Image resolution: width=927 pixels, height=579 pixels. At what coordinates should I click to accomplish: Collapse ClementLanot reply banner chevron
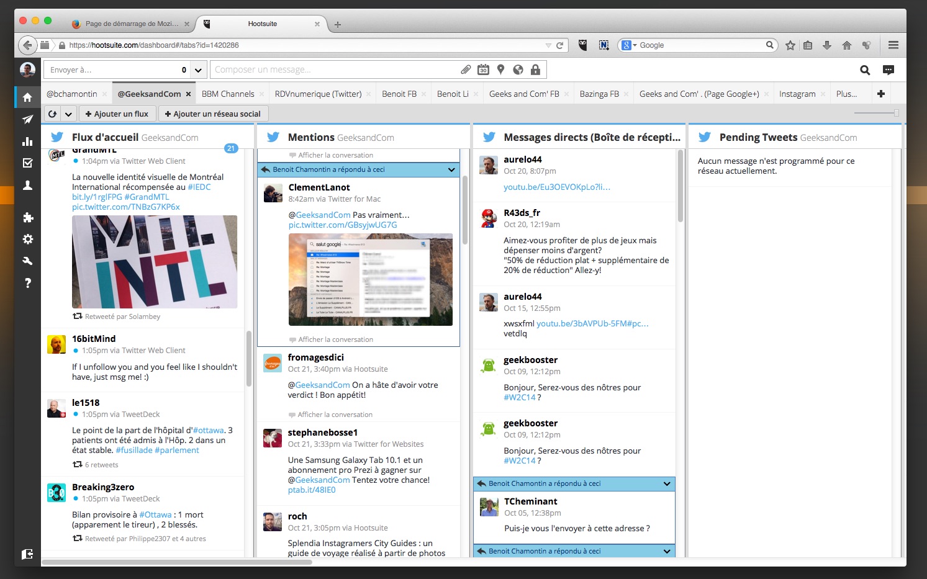click(x=451, y=169)
